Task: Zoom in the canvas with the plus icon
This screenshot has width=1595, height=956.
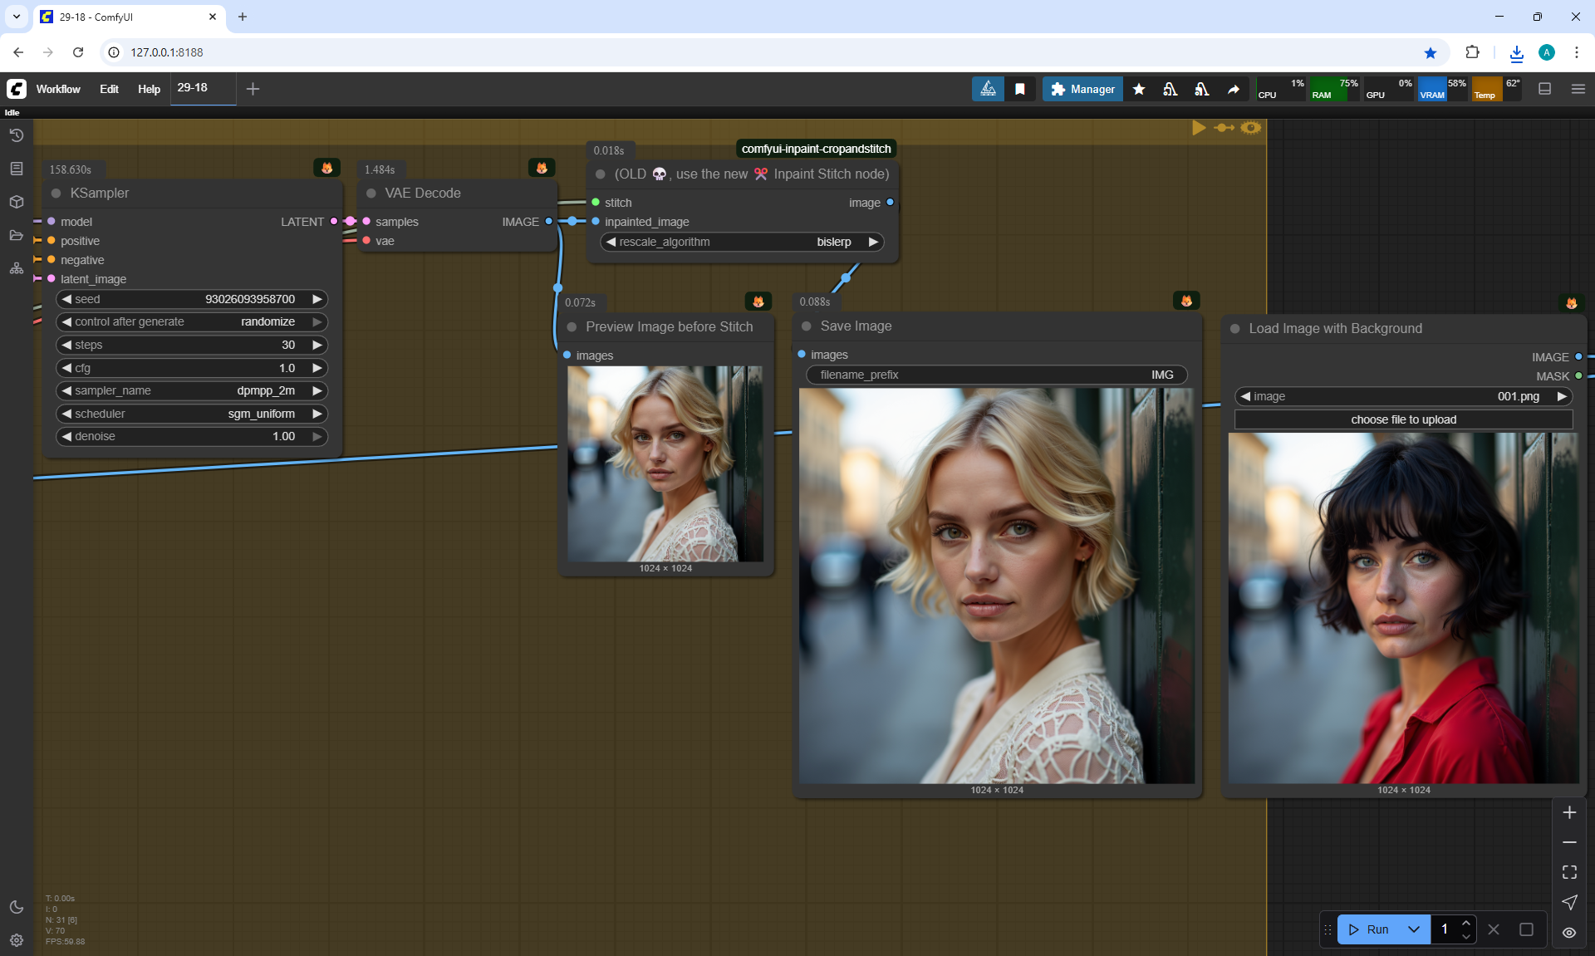Action: (1569, 812)
